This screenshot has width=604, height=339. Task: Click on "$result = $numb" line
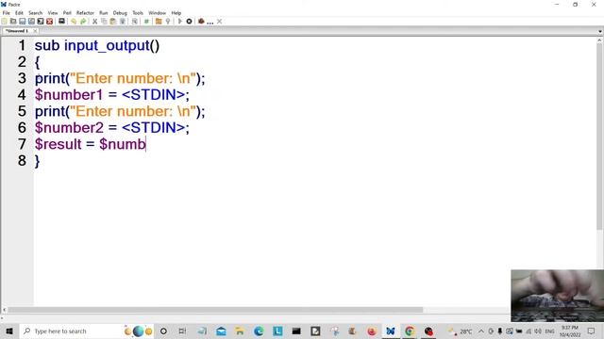click(91, 144)
